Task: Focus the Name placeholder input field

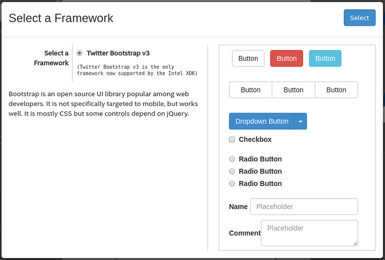Action: point(304,206)
